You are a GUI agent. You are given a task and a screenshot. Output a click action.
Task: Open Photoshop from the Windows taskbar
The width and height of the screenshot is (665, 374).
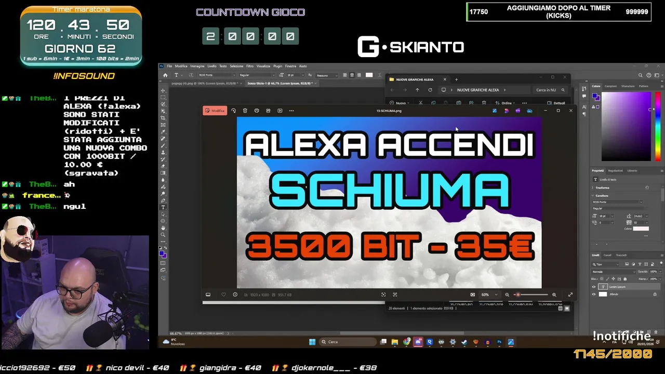(499, 342)
